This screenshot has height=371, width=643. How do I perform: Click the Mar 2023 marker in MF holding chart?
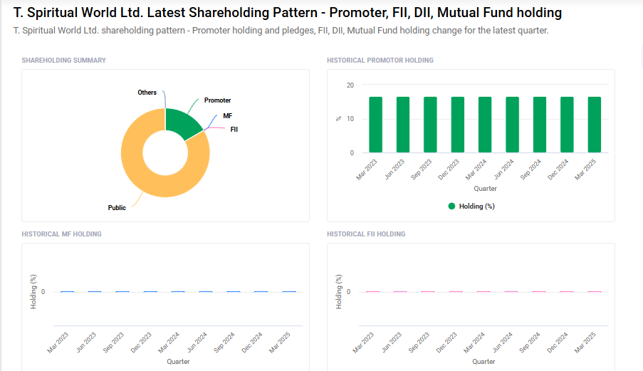[x=68, y=292]
